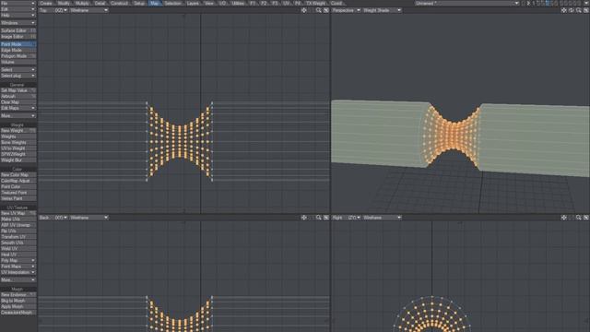Viewport: 590px width, 332px height.
Task: Expand the Select plug dropdown
Action: pyautogui.click(x=18, y=76)
